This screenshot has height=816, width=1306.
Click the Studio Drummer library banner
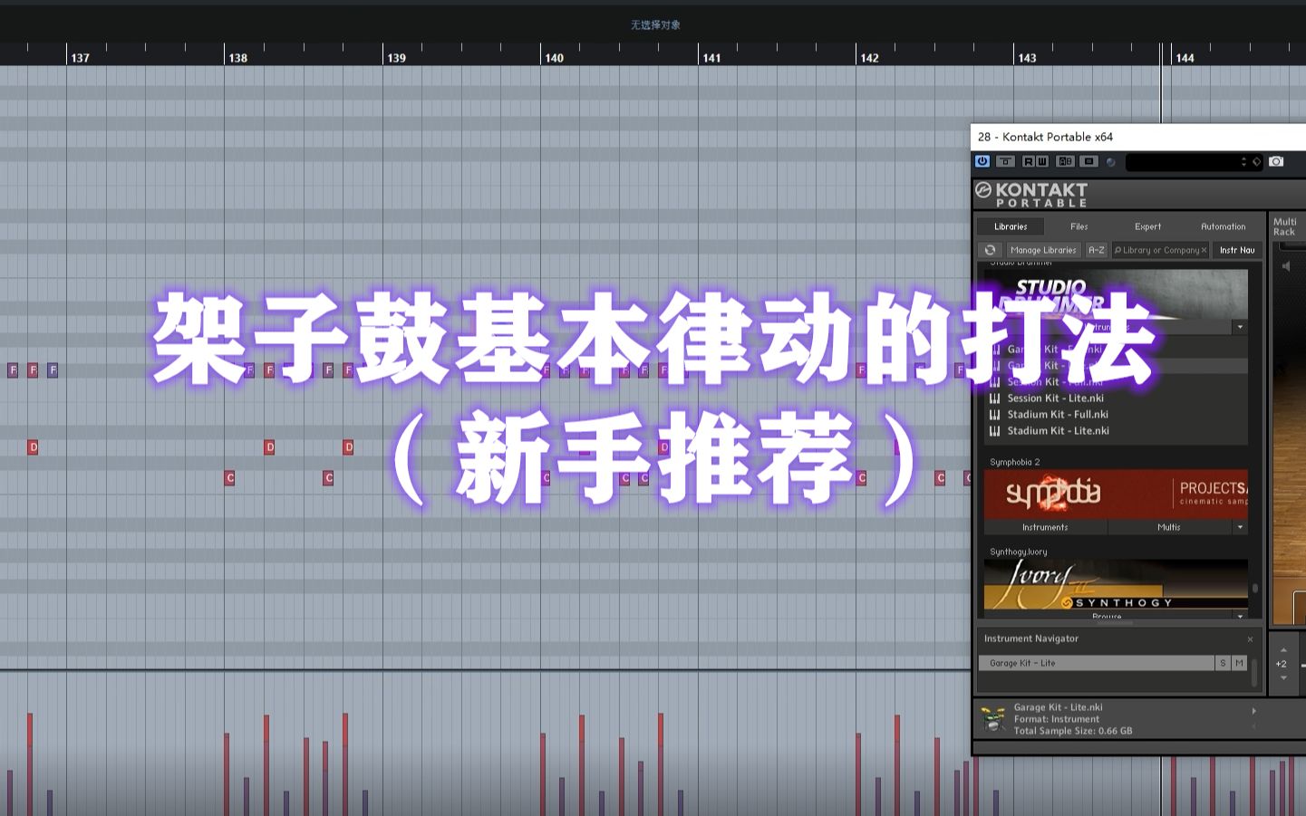click(1116, 293)
